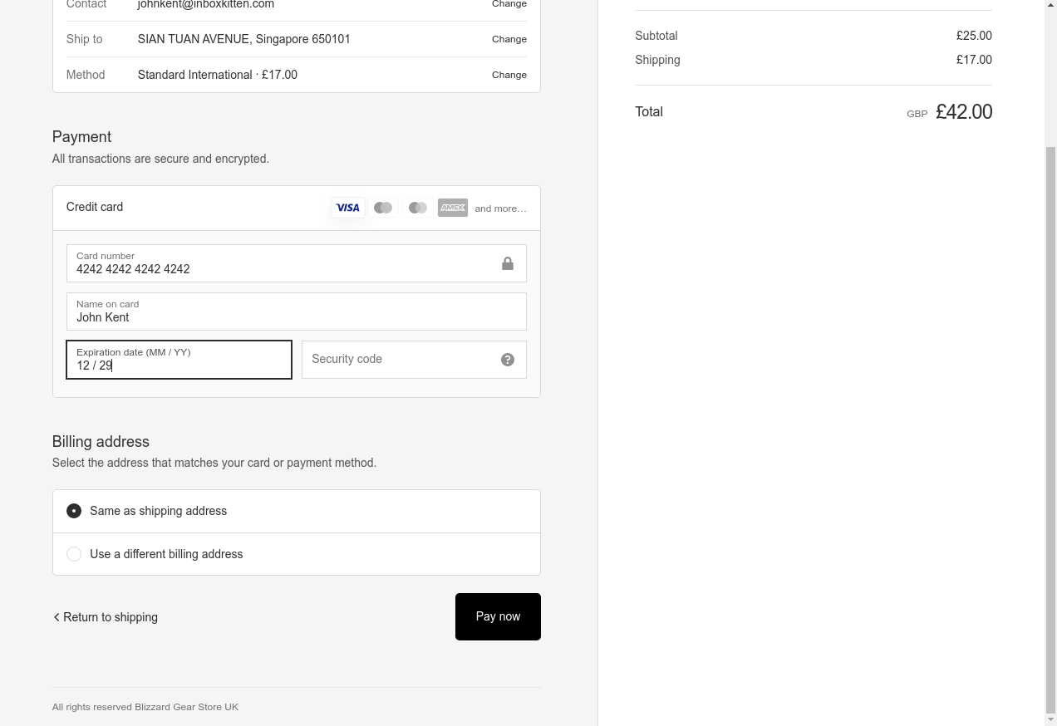Click the Credit card label
Viewport: 1057px width, 726px height.
click(95, 207)
